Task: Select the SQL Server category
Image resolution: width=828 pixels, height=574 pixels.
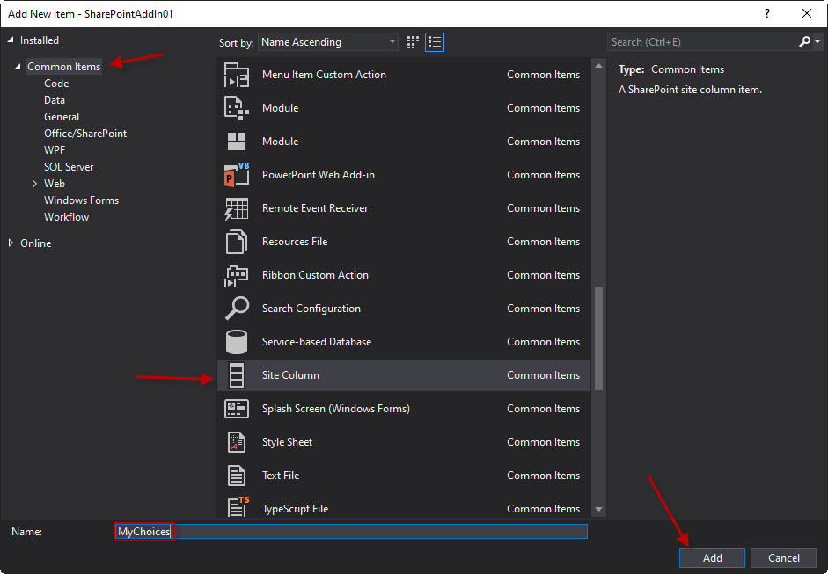Action: [x=69, y=167]
